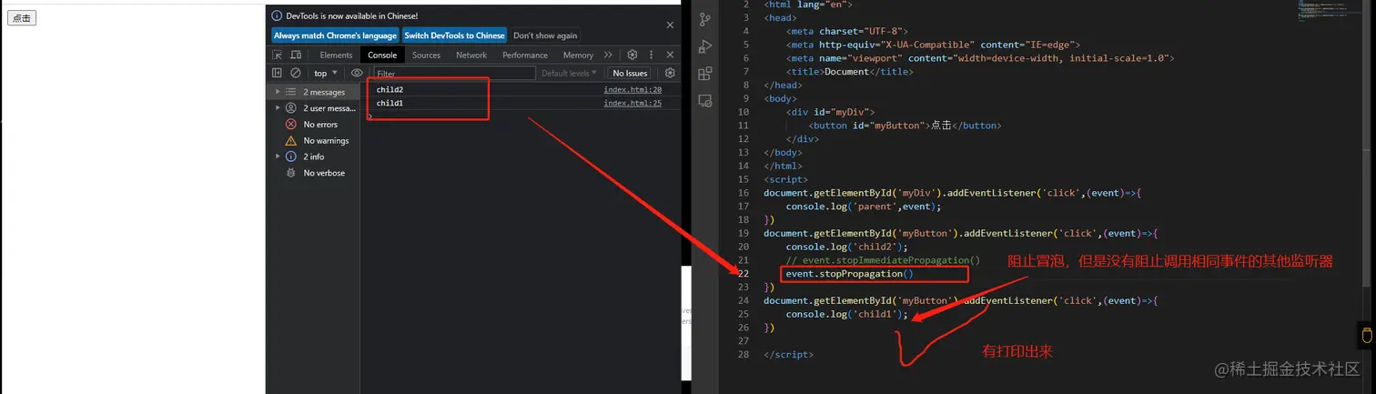Screen dimensions: 1376x394
Task: Click the <title>Document</title> line
Action: pos(850,71)
